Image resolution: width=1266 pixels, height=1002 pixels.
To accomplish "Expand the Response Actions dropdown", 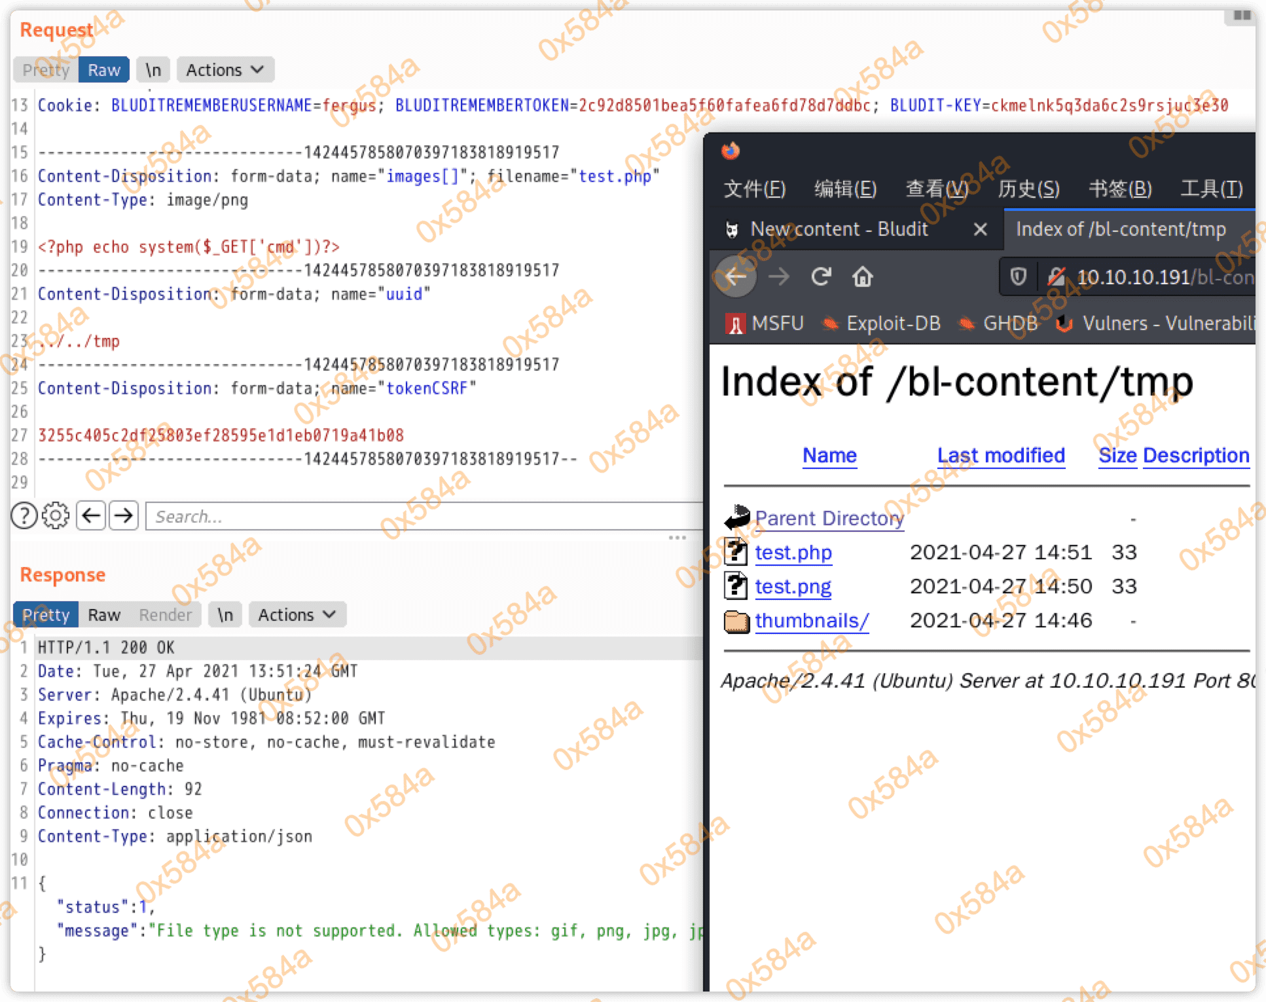I will pos(297,615).
